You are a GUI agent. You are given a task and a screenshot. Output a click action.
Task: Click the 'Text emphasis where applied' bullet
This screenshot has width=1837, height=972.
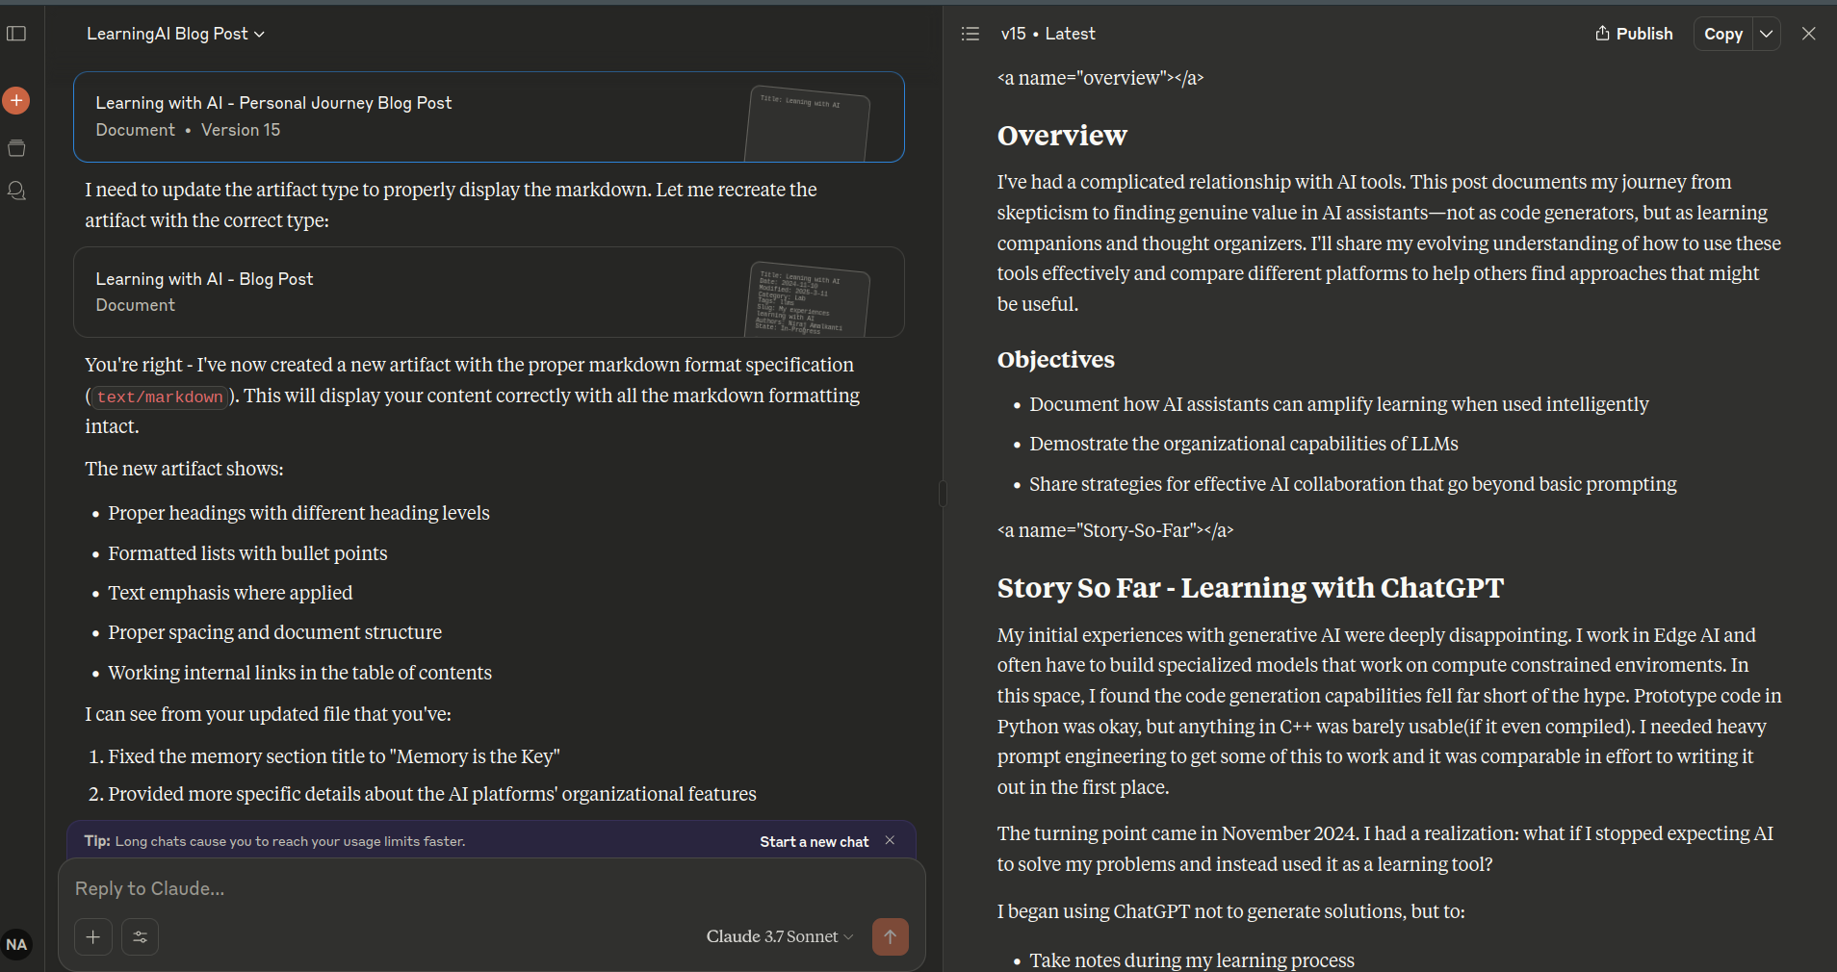(230, 593)
